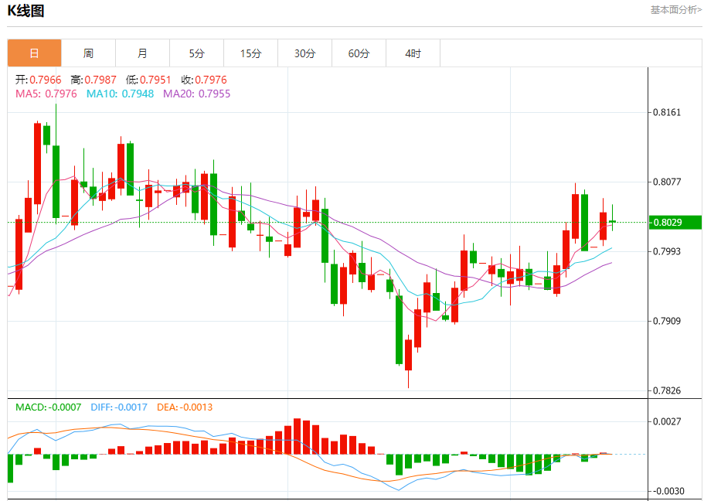Click the K线图 chart title

coord(26,11)
